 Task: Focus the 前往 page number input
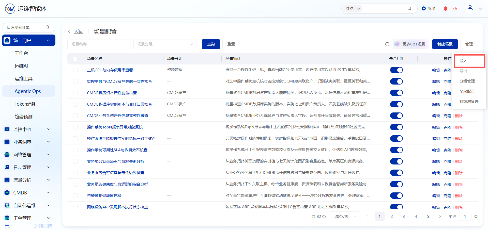click(465, 217)
